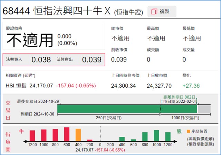
Task: Click the green bear bar at 800
Action: click(145, 137)
